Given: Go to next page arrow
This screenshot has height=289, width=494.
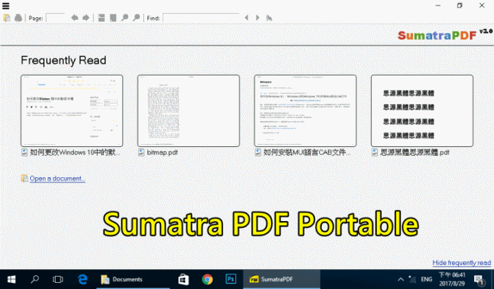Looking at the screenshot, I should tap(86, 18).
